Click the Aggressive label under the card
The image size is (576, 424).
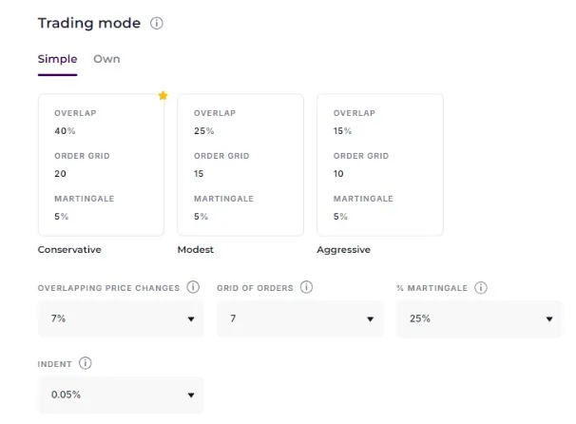coord(343,250)
